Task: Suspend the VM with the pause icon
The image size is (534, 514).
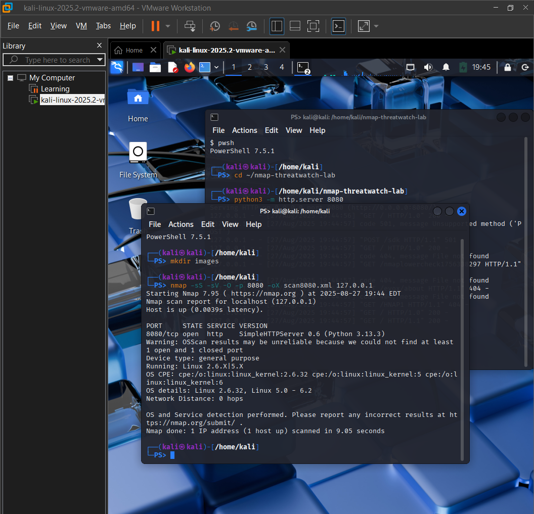Action: pos(155,26)
